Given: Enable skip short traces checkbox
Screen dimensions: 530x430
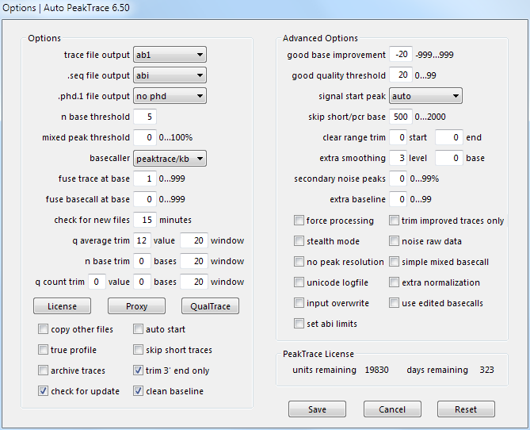Looking at the screenshot, I should pyautogui.click(x=138, y=350).
